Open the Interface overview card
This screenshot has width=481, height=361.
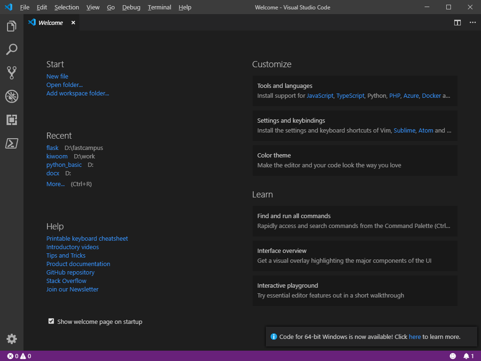(355, 256)
